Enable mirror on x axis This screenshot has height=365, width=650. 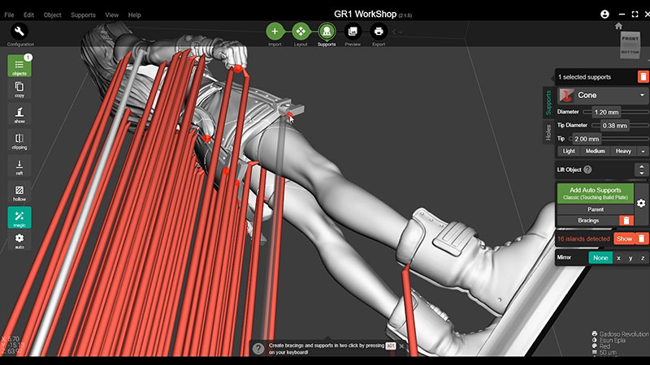tap(619, 258)
